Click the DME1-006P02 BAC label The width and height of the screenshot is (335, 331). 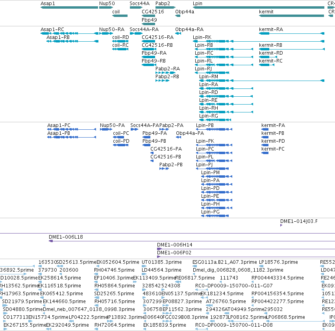coord(174,253)
